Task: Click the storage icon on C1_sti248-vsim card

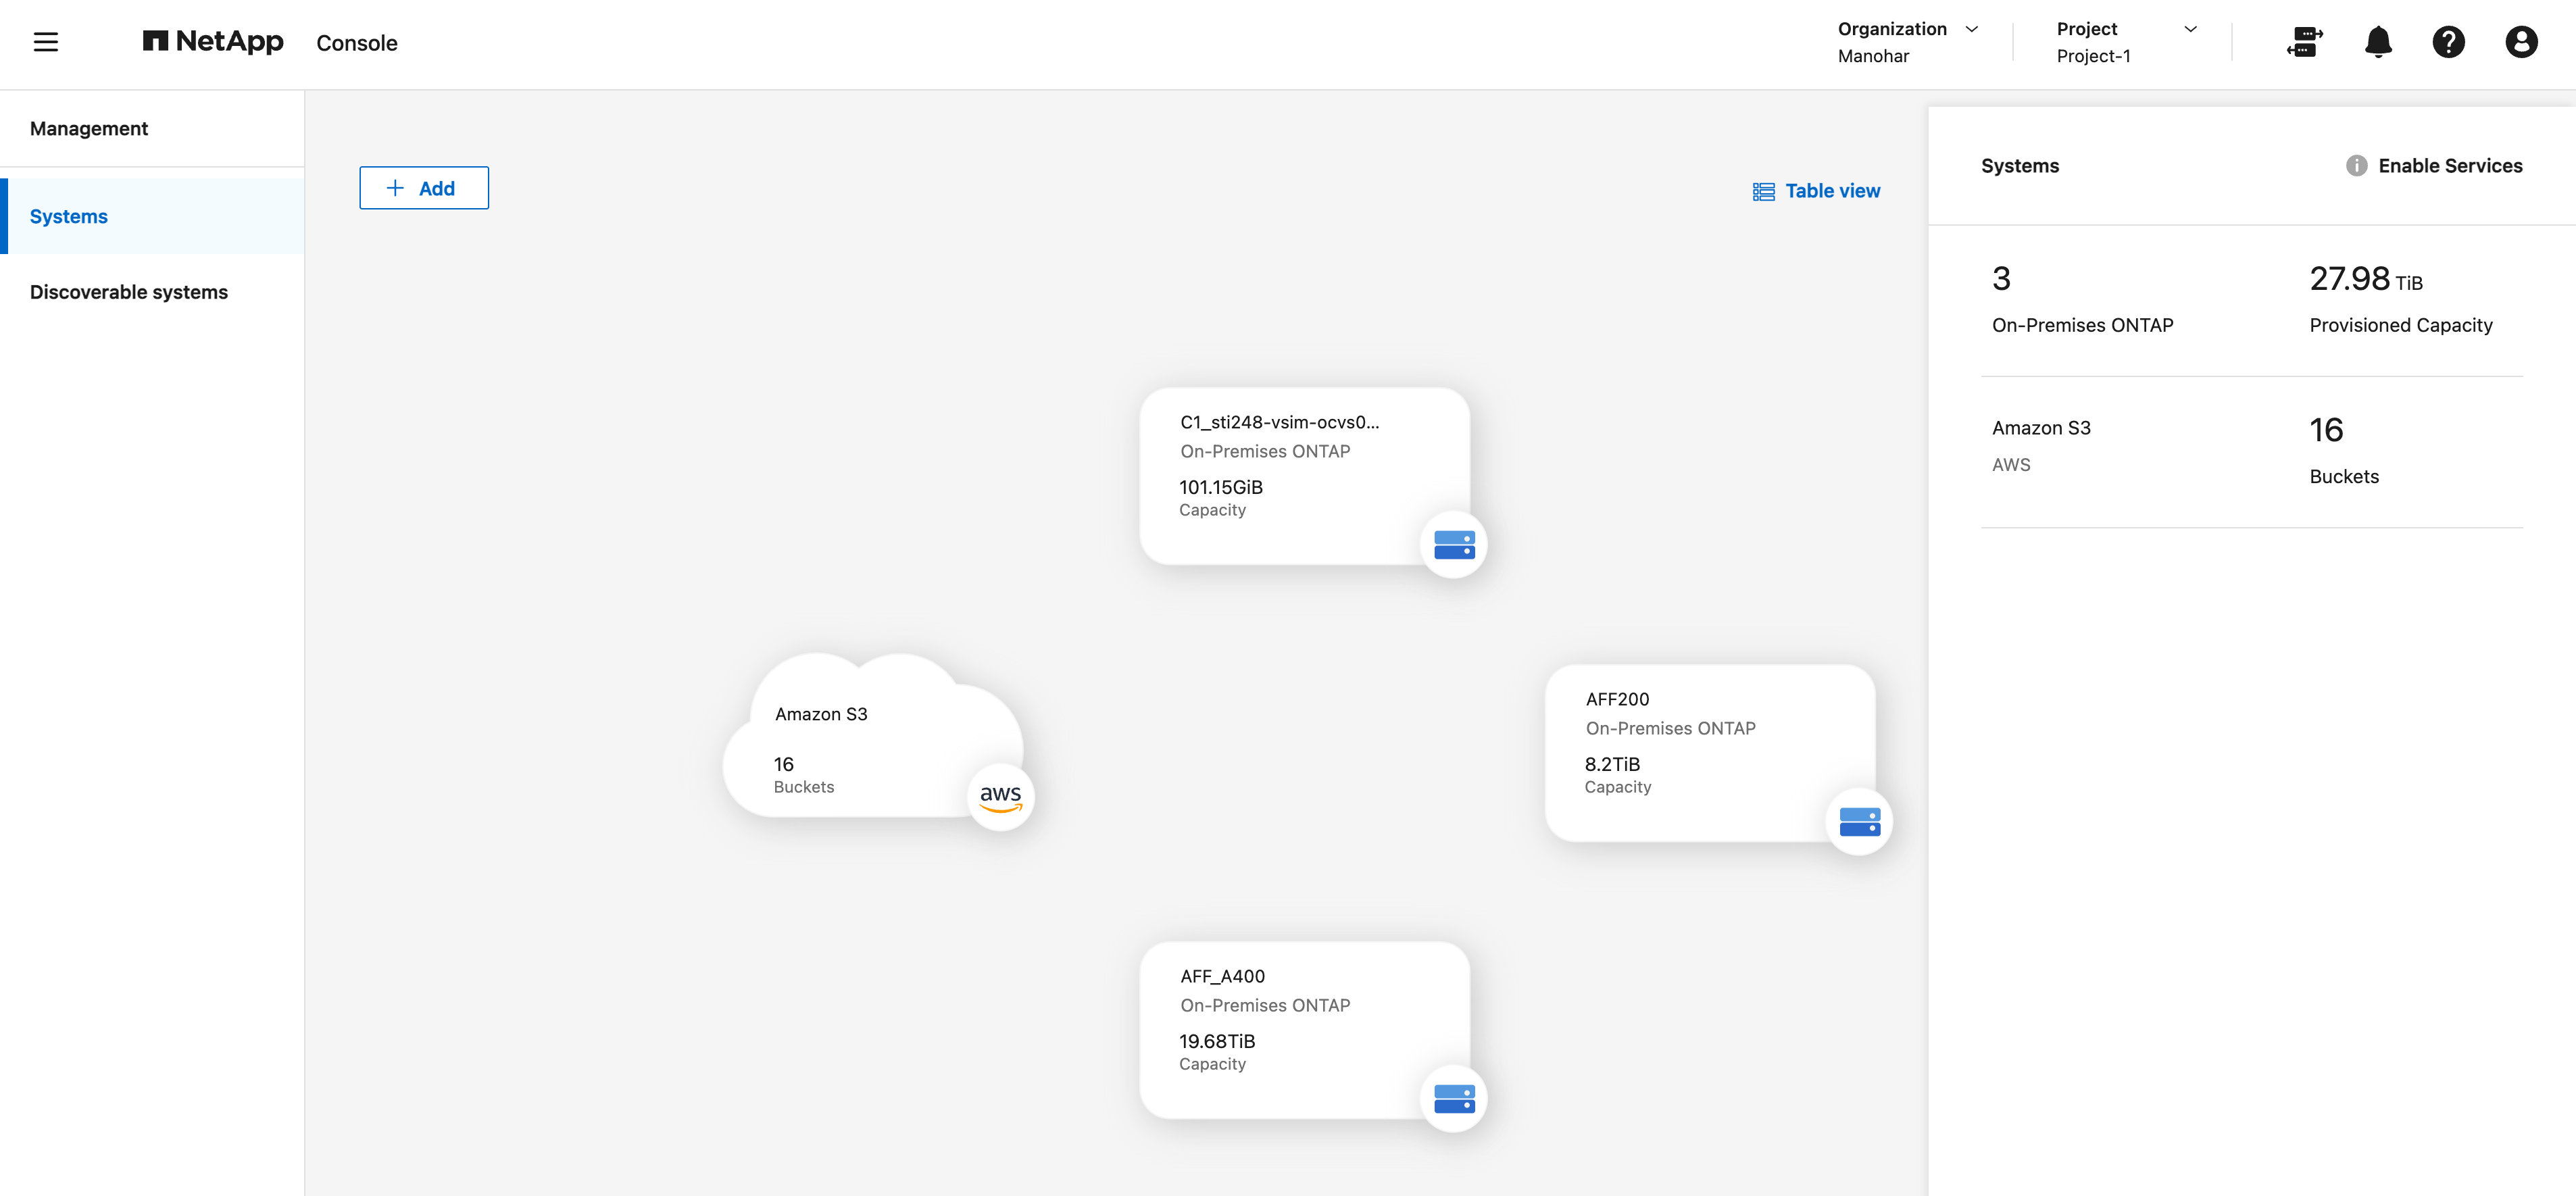Action: click(1454, 545)
